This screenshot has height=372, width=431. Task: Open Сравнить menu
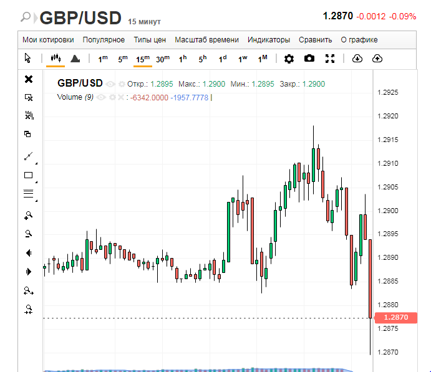315,40
